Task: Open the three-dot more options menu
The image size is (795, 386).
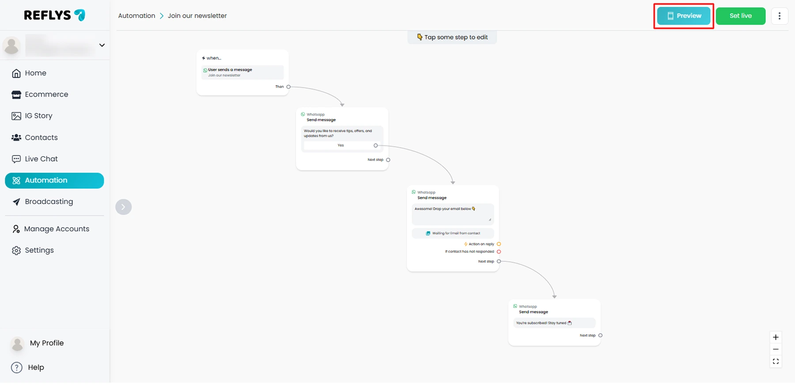Action: (779, 16)
